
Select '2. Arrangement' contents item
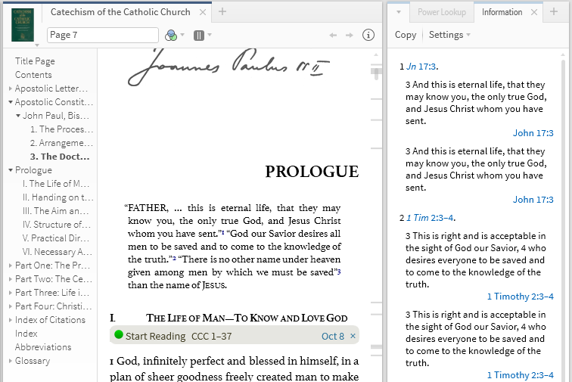[x=61, y=143]
